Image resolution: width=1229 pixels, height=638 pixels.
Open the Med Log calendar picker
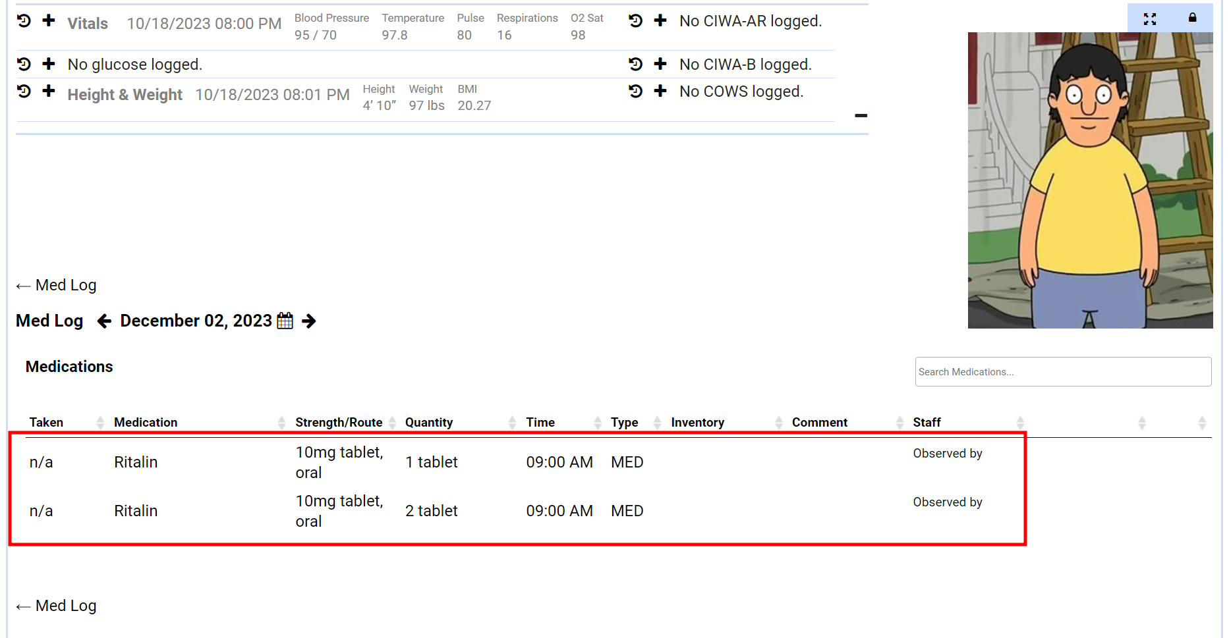pos(285,321)
